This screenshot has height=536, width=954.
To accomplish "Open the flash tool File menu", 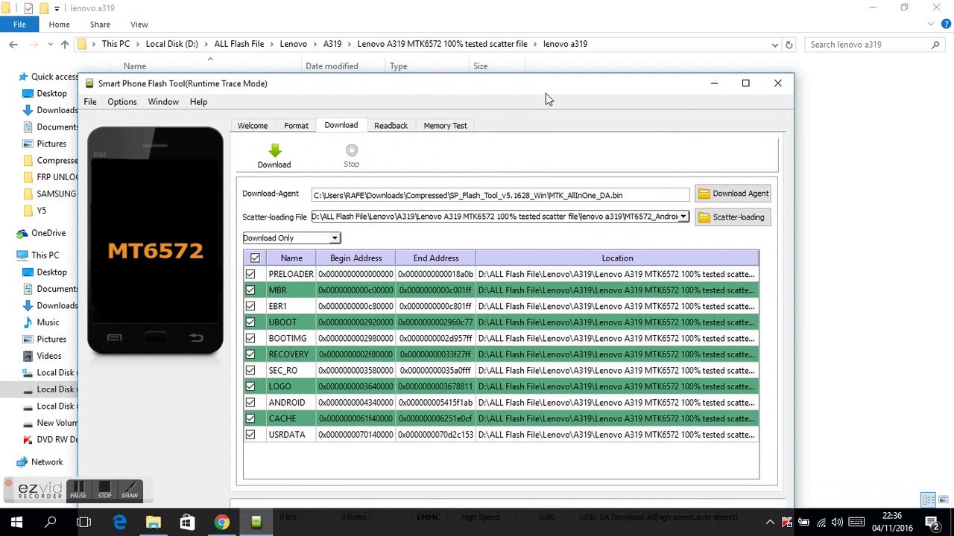I will pyautogui.click(x=90, y=102).
